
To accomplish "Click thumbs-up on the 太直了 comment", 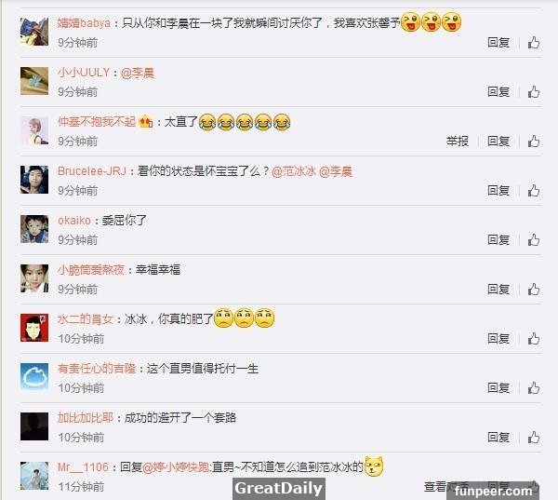I will [x=534, y=142].
